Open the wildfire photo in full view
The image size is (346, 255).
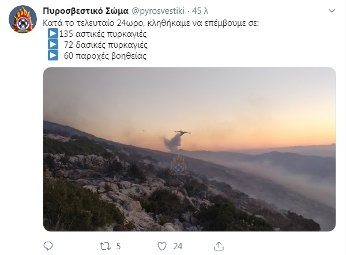pos(190,149)
